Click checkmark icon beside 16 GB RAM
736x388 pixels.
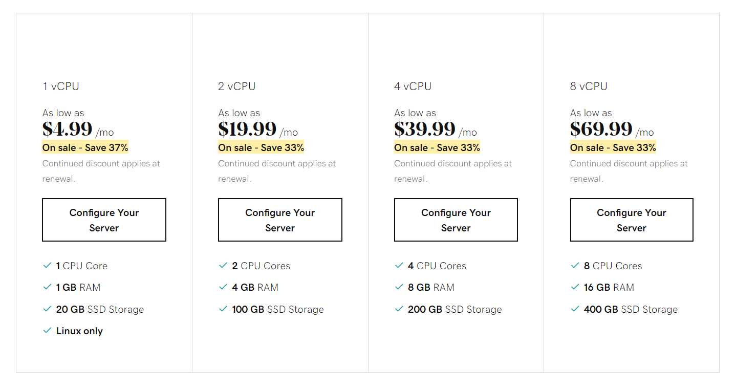575,287
